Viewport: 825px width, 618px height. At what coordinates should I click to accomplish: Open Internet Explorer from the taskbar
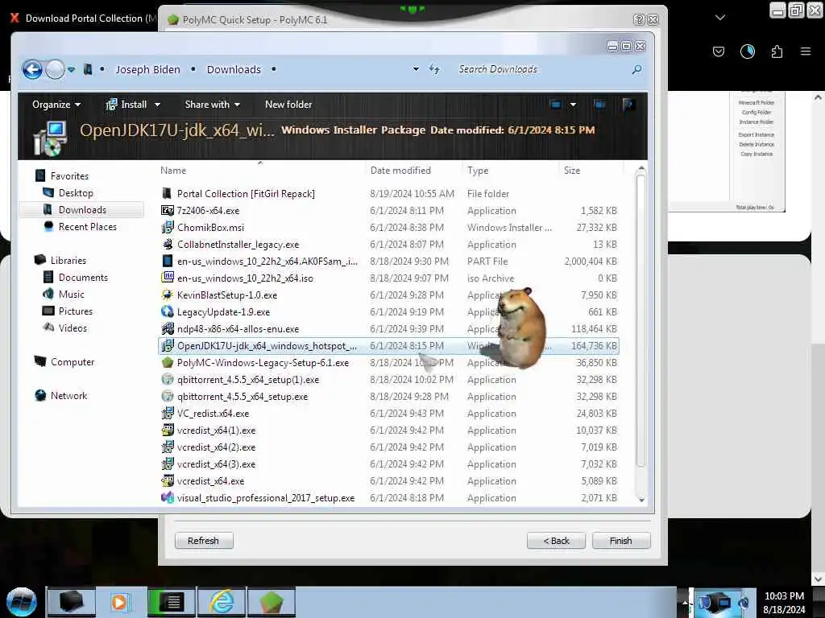click(222, 602)
